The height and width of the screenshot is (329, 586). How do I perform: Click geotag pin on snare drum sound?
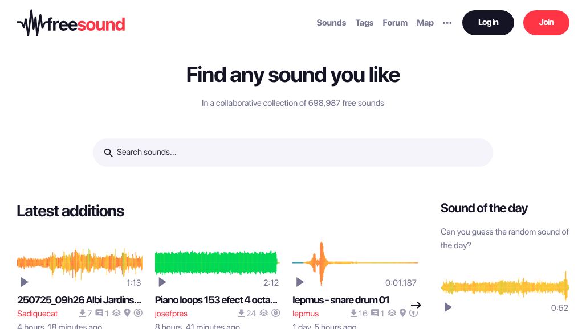click(x=402, y=313)
